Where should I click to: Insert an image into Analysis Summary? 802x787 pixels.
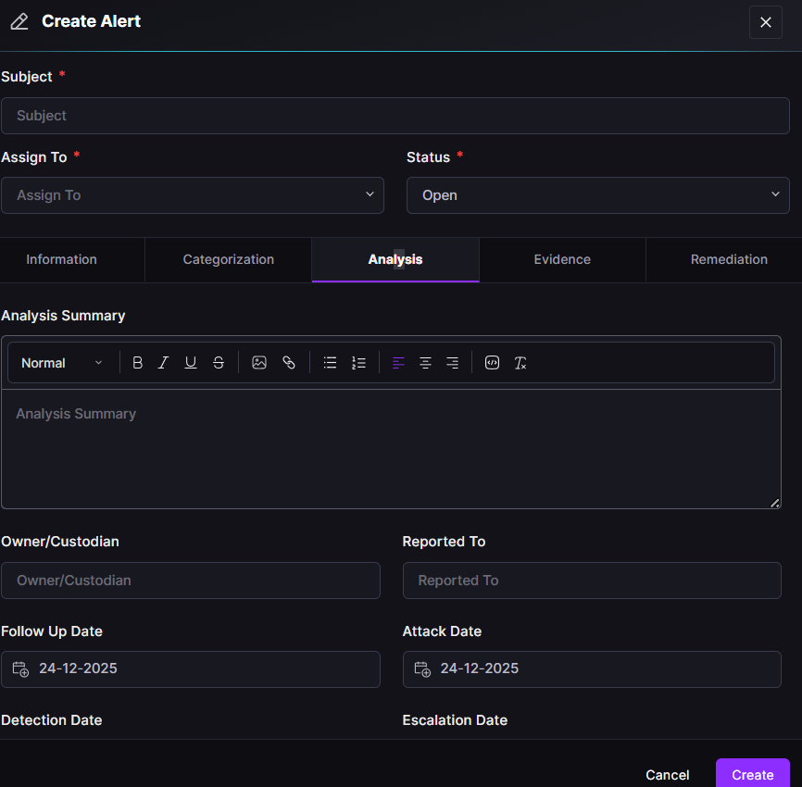point(259,363)
